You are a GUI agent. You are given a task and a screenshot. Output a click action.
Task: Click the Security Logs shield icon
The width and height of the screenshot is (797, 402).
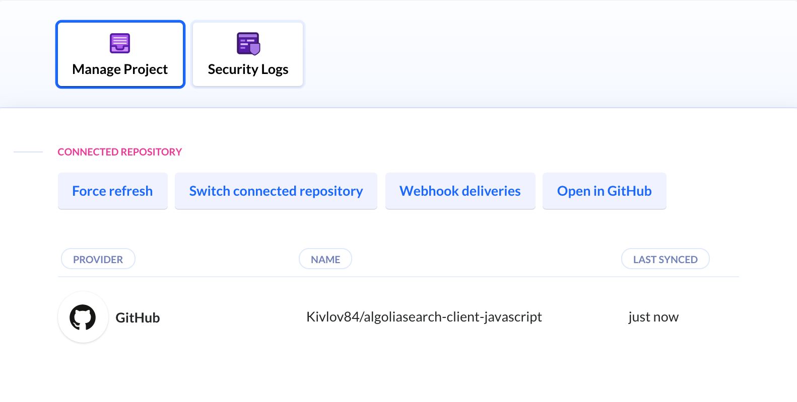pyautogui.click(x=248, y=44)
